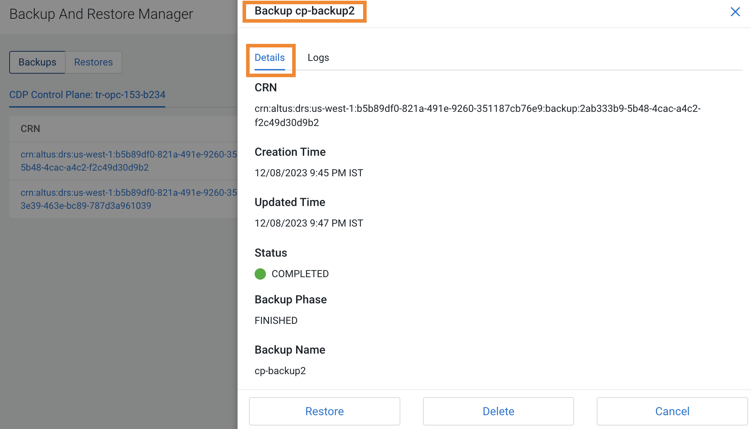Click the green COMPLETED status indicator
This screenshot has height=429, width=751.
tap(261, 274)
